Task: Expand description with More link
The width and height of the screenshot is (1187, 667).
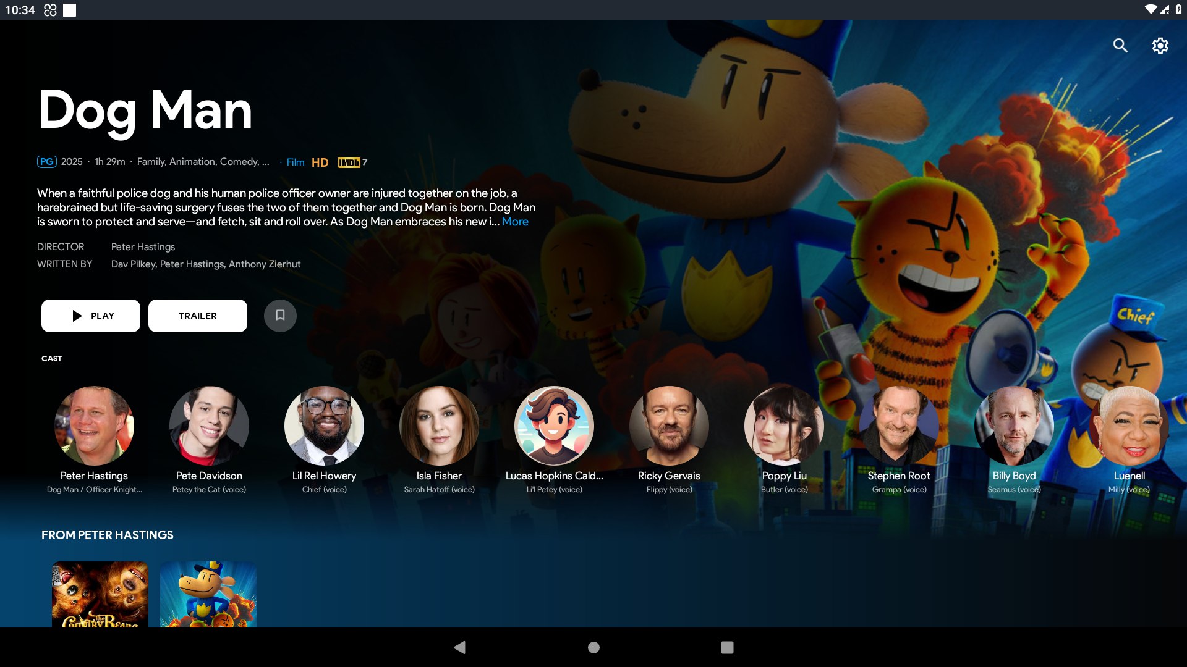Action: (x=515, y=222)
